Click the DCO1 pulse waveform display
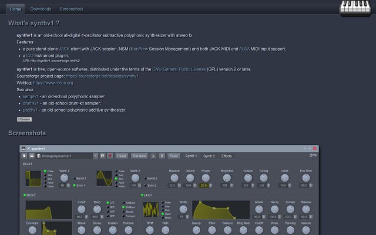The image size is (376, 235). click(33, 179)
